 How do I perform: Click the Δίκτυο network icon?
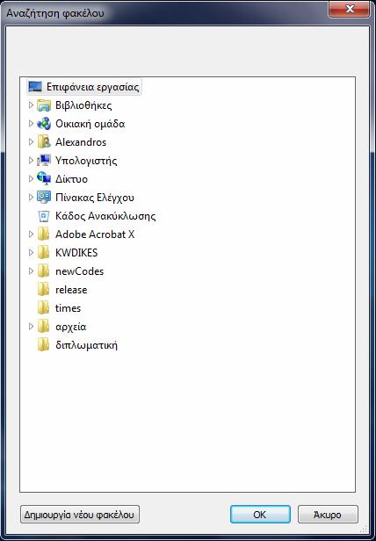(x=44, y=179)
